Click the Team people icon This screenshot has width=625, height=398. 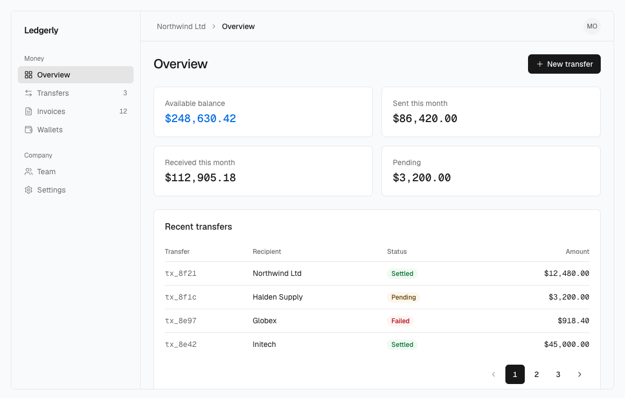[29, 172]
